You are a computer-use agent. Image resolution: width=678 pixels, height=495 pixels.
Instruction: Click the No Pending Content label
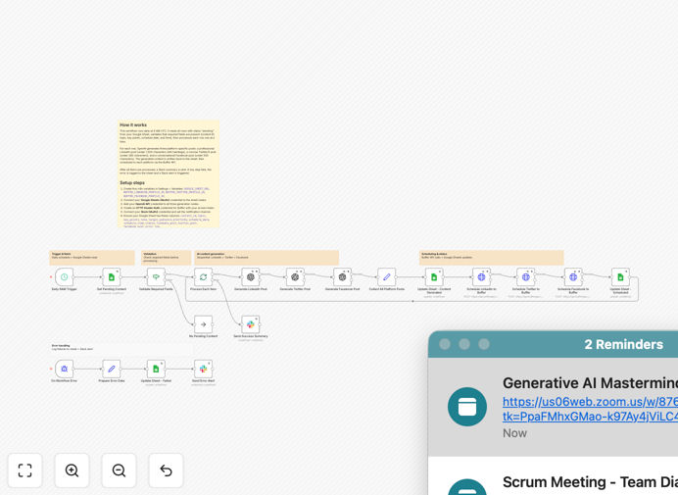pyautogui.click(x=203, y=336)
